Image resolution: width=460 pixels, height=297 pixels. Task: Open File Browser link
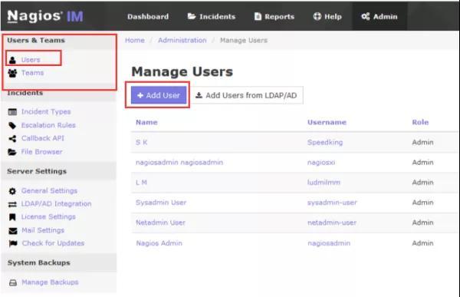tap(41, 152)
